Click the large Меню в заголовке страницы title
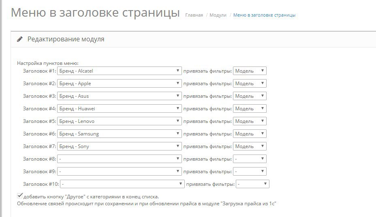Viewport: 376px width, 217px height. click(95, 12)
